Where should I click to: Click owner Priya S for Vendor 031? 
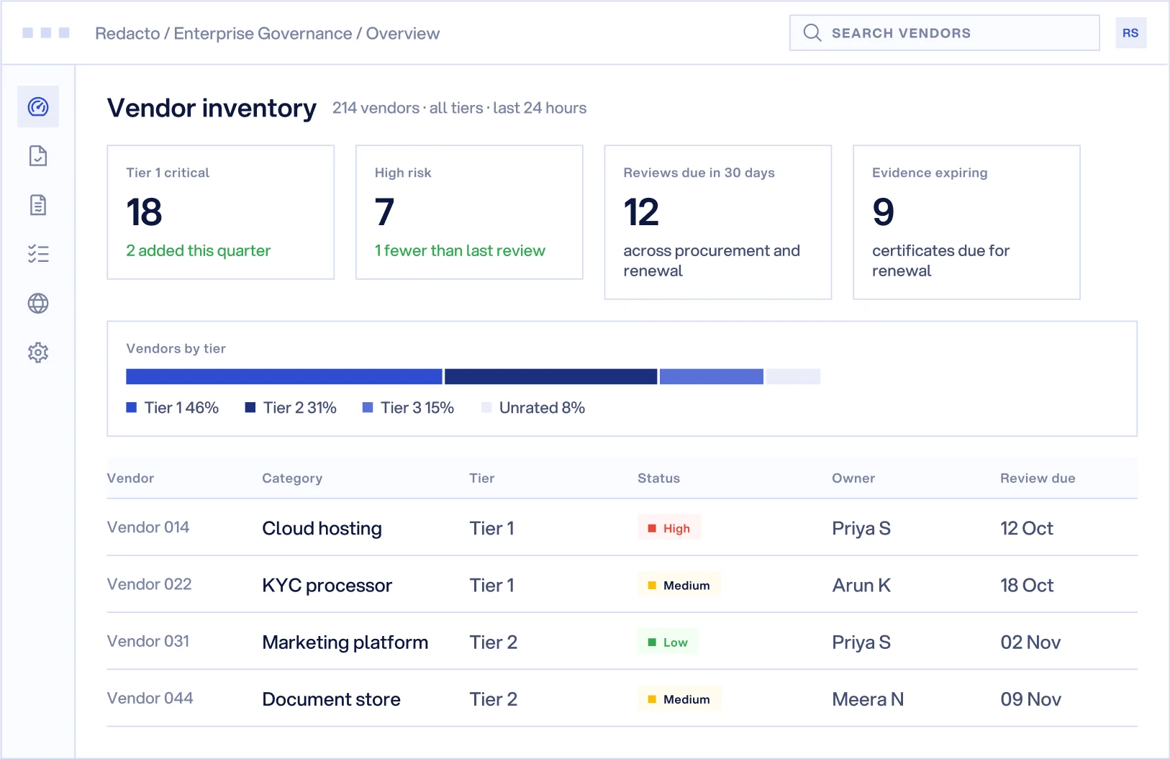click(x=861, y=642)
